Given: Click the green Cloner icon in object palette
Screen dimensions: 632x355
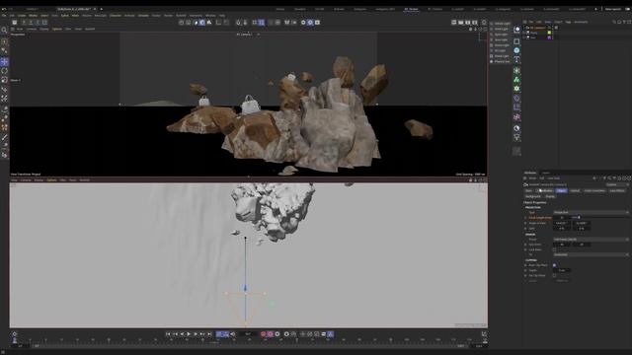Looking at the screenshot, I should click(516, 80).
